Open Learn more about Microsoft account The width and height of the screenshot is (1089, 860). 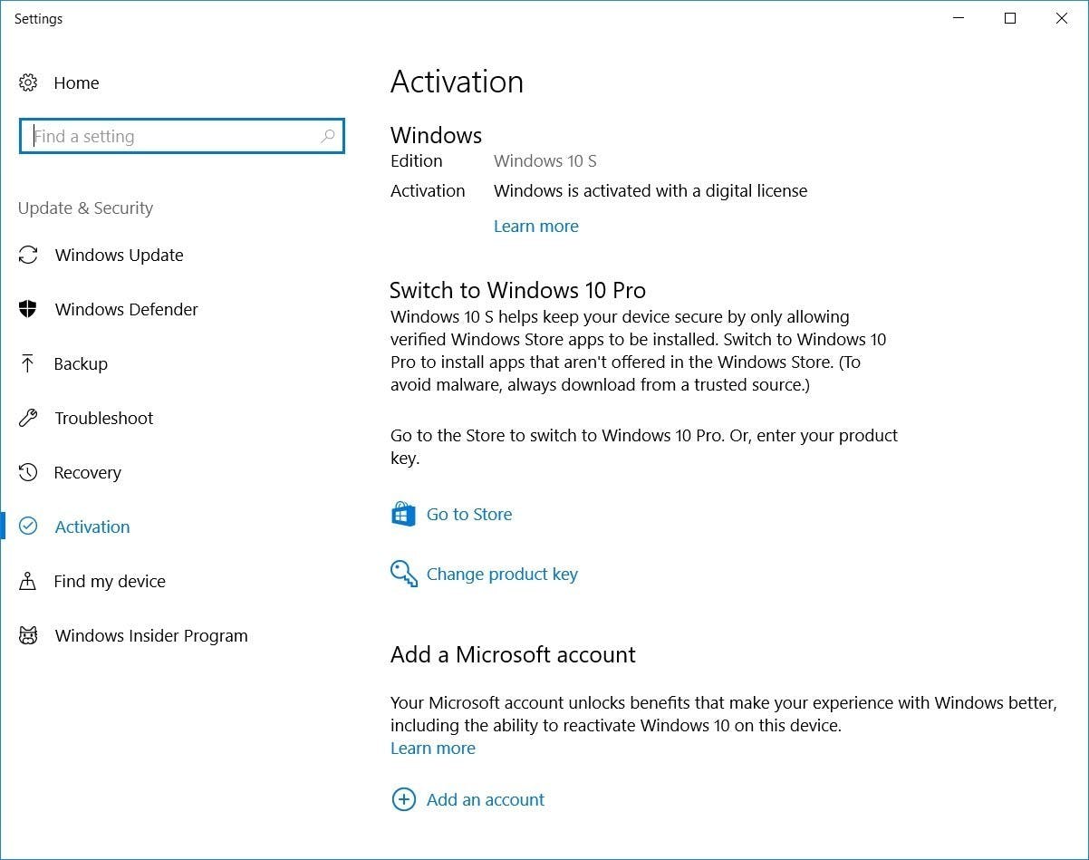point(432,748)
